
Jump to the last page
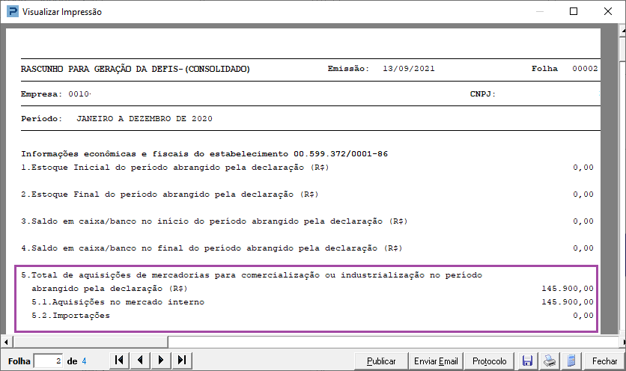coord(182,361)
